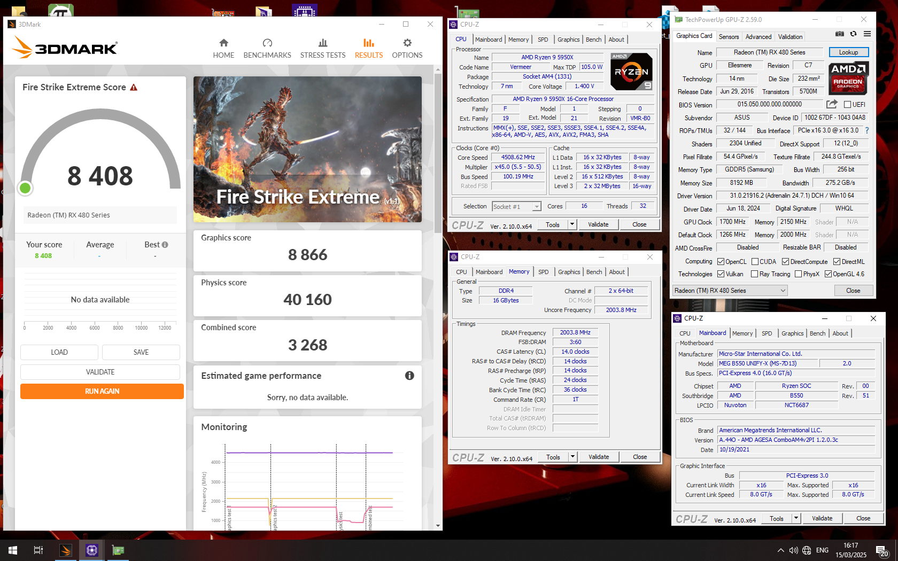Open the notification center icon
The height and width of the screenshot is (561, 898).
pyautogui.click(x=882, y=550)
